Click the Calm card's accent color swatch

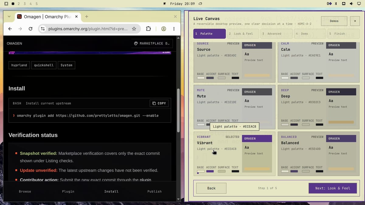coord(294,78)
